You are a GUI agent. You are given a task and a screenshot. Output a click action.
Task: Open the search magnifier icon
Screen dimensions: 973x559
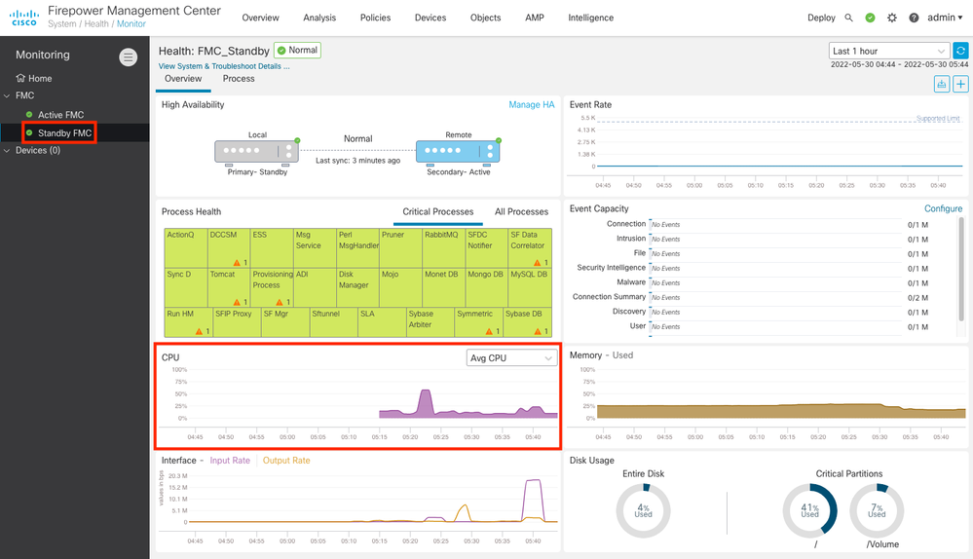849,18
